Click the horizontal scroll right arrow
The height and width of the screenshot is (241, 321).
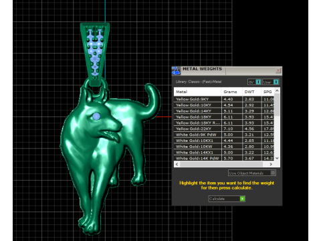[x=271, y=164]
